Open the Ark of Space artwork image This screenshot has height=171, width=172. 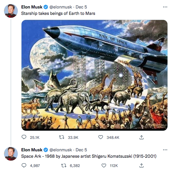coord(94,75)
